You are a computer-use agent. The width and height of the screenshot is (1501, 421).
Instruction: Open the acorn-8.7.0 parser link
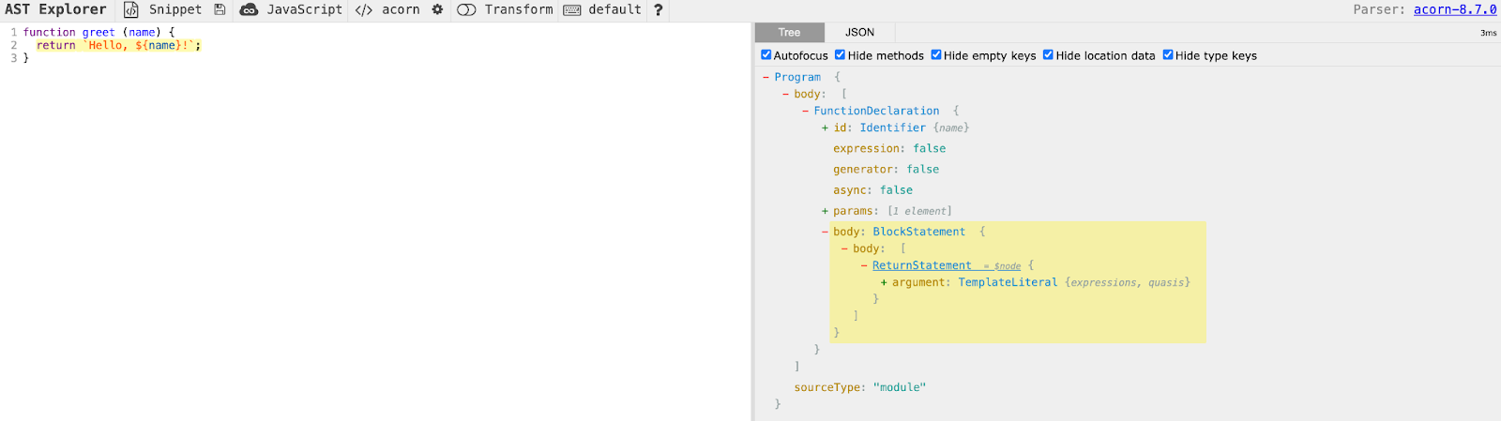(x=1455, y=9)
